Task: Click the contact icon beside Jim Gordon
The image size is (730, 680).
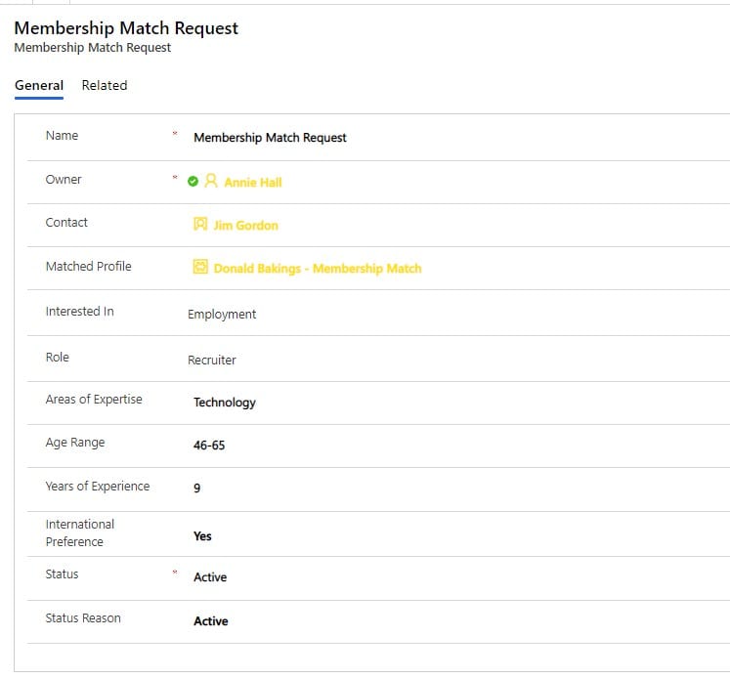Action: 200,224
